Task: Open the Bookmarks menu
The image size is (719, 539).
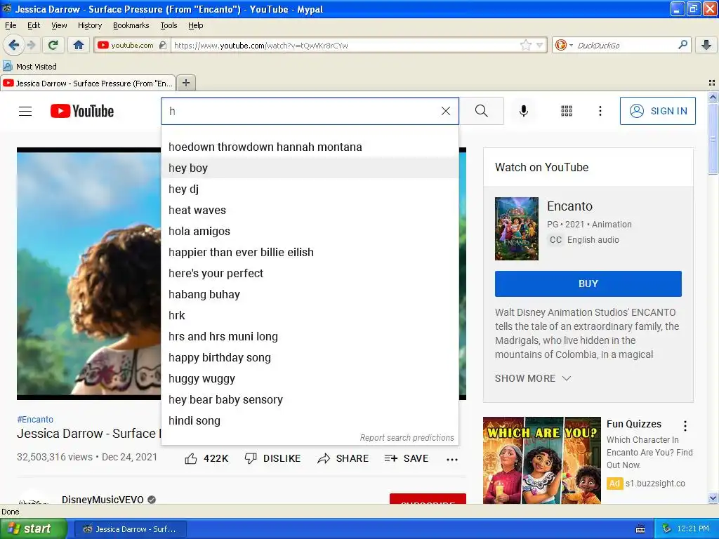Action: click(x=131, y=25)
